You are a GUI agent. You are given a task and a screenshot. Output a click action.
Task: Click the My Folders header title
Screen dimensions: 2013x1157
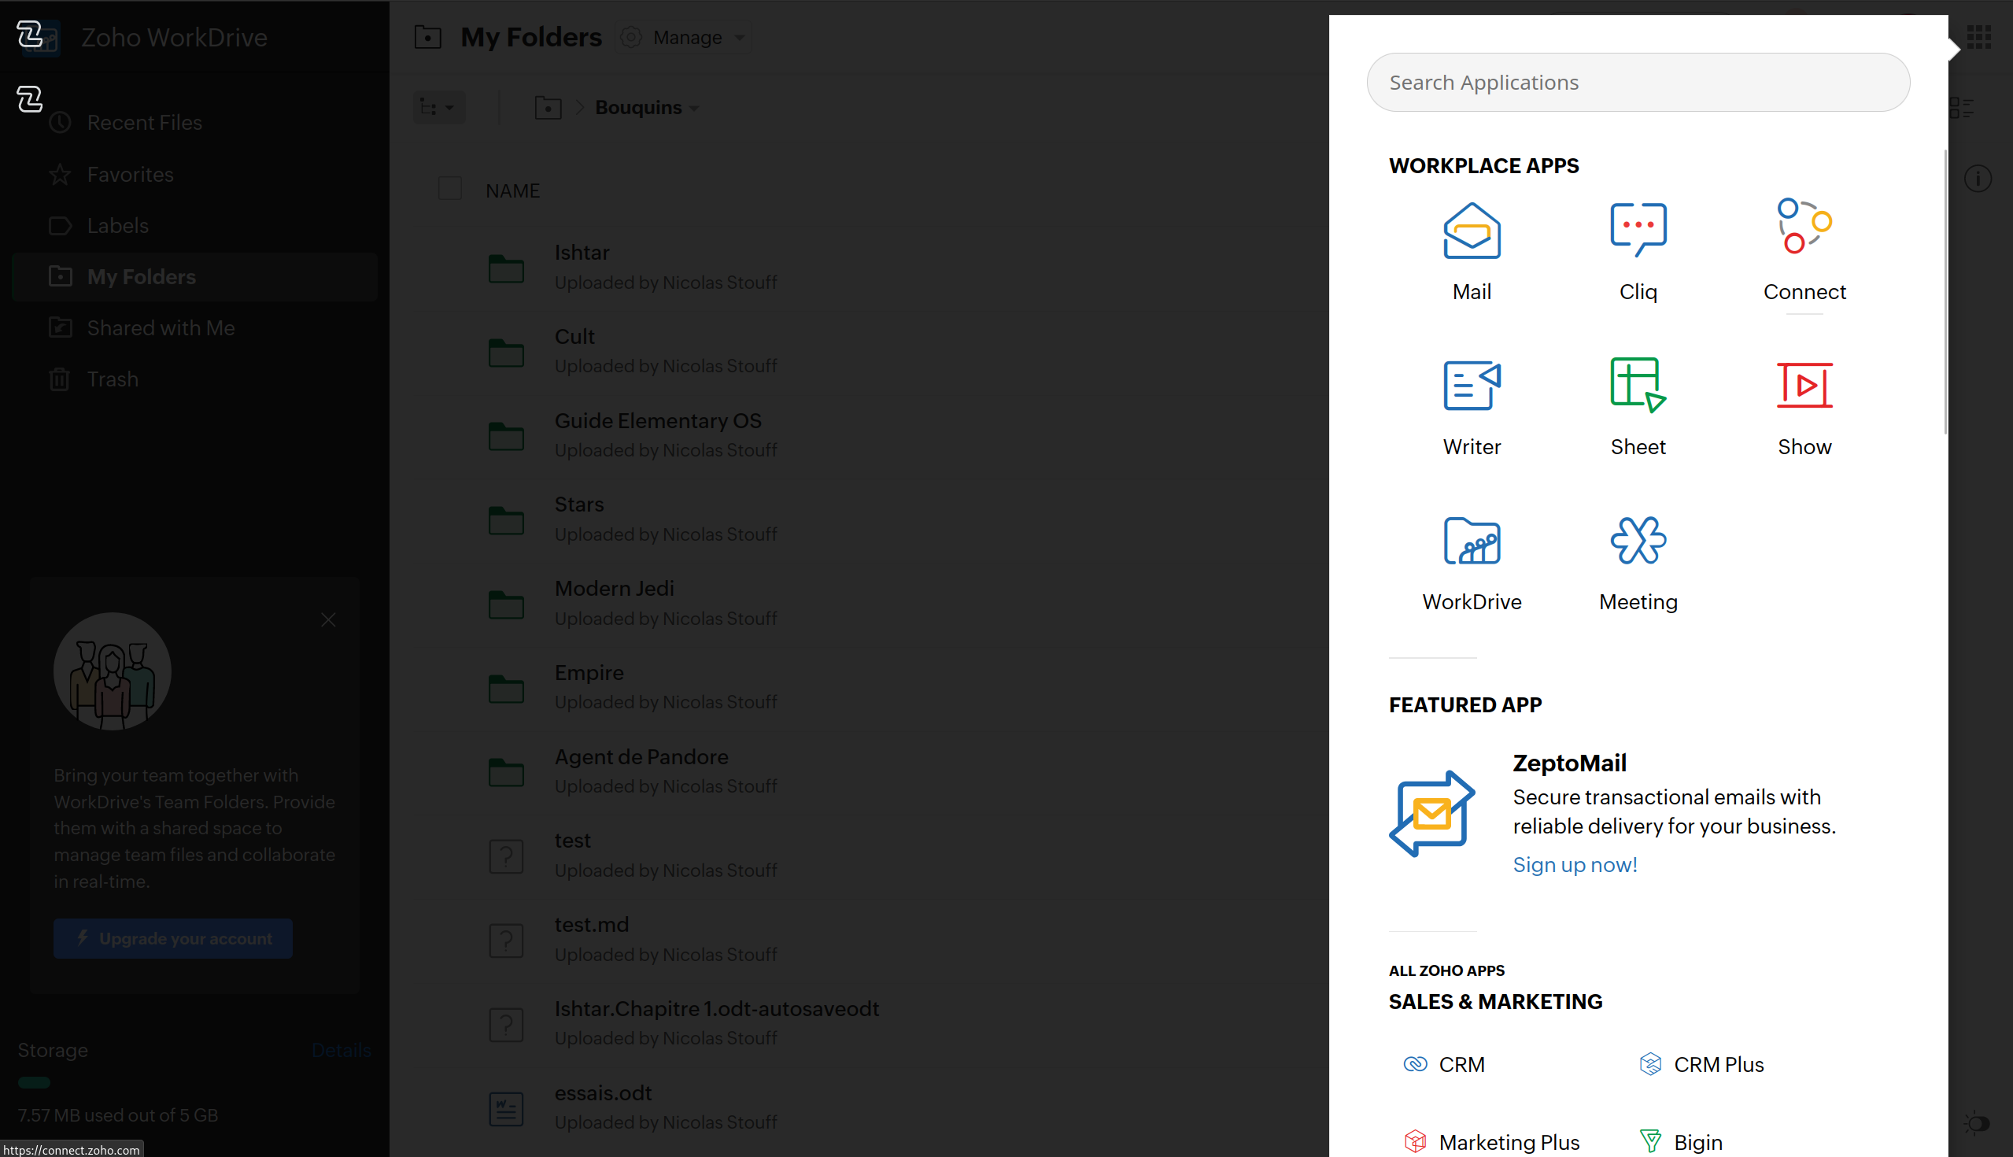point(530,37)
